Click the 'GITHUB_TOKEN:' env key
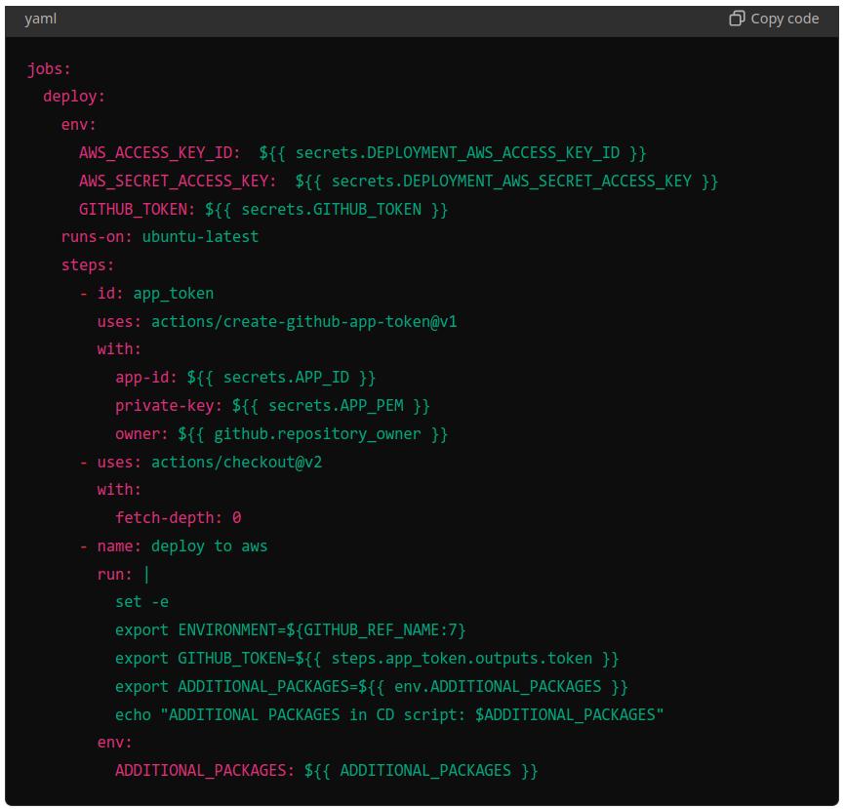The width and height of the screenshot is (845, 809). pos(137,209)
